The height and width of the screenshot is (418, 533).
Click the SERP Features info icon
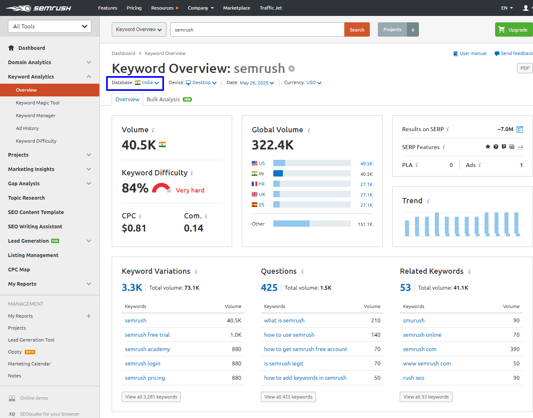point(444,147)
